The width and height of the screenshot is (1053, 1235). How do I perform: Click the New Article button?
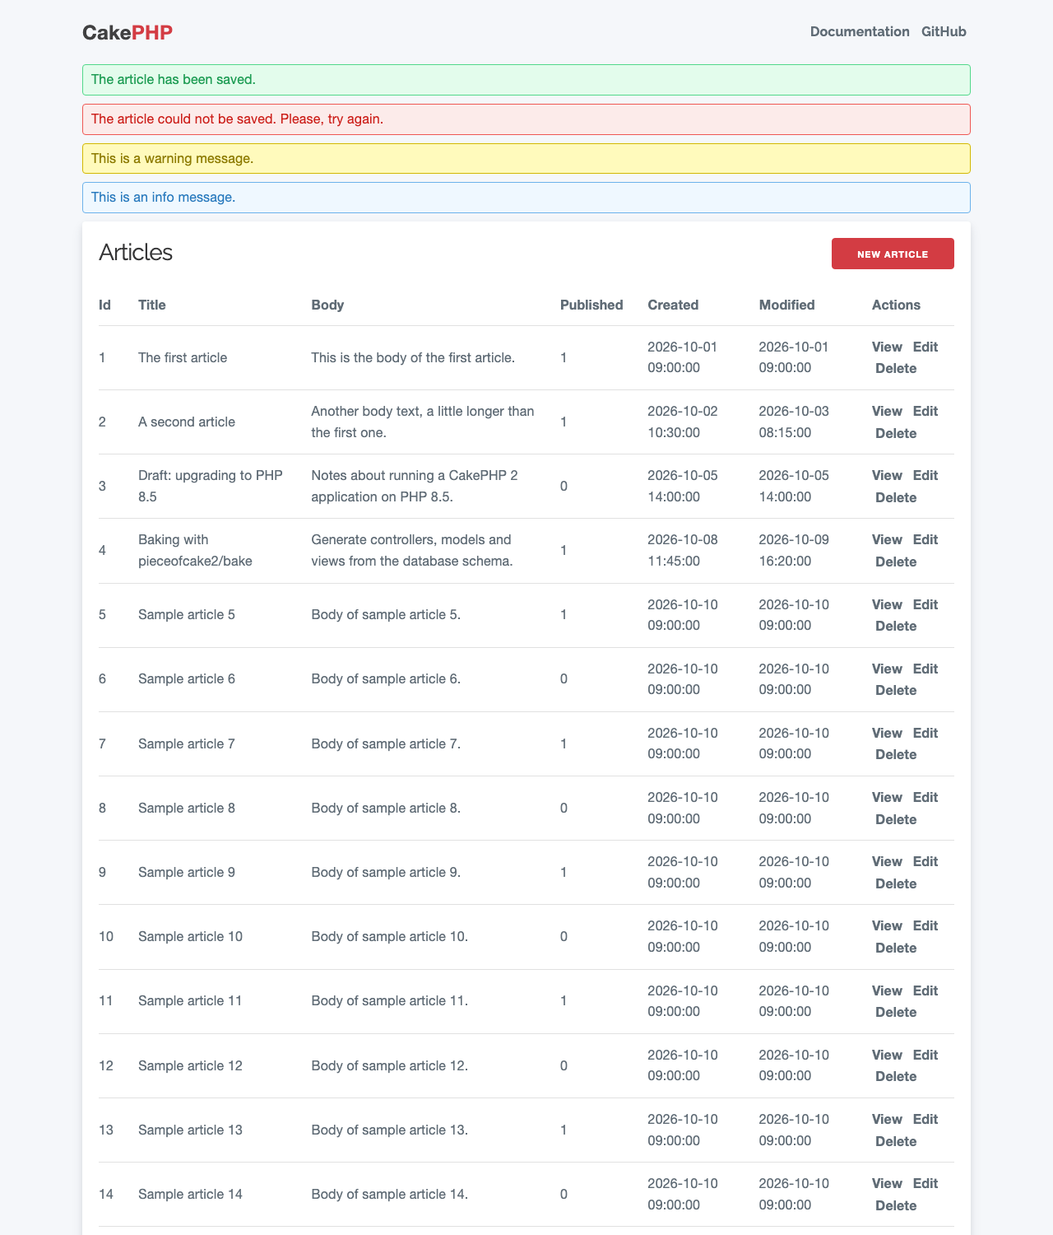click(893, 254)
